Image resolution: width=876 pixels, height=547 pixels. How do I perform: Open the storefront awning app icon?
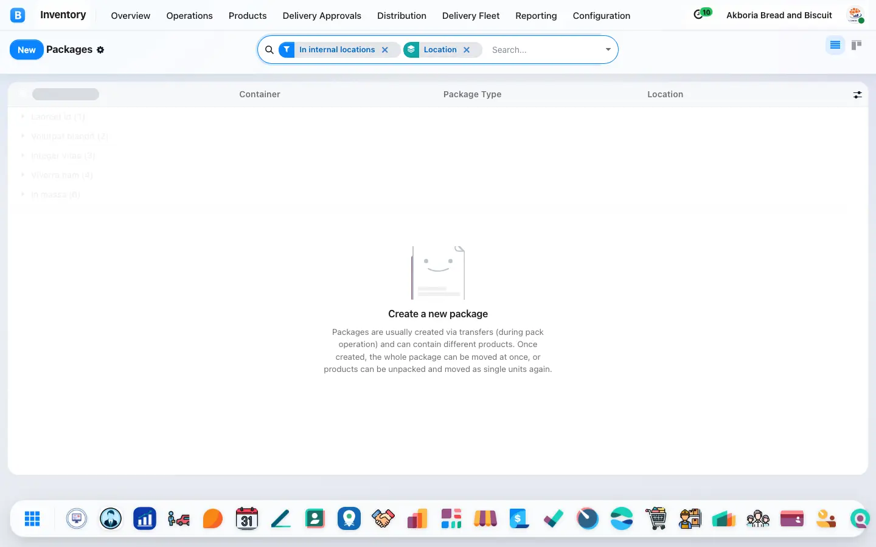pos(485,518)
